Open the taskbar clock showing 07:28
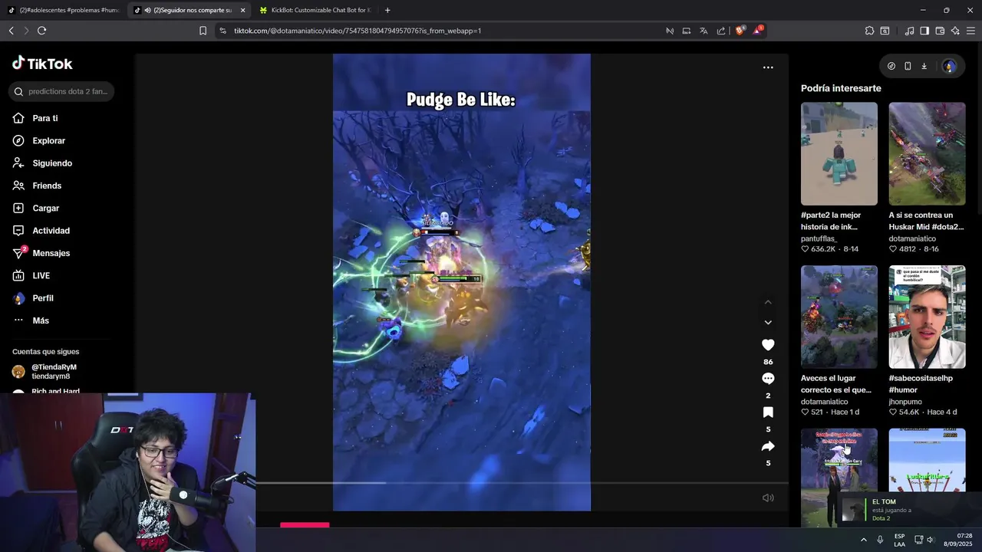 [x=960, y=540]
